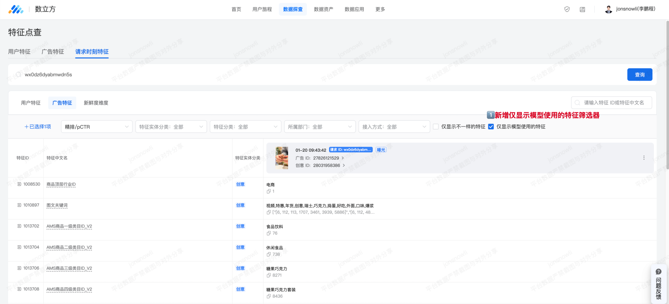Click 商品顶层行业ID feature name

(x=61, y=184)
